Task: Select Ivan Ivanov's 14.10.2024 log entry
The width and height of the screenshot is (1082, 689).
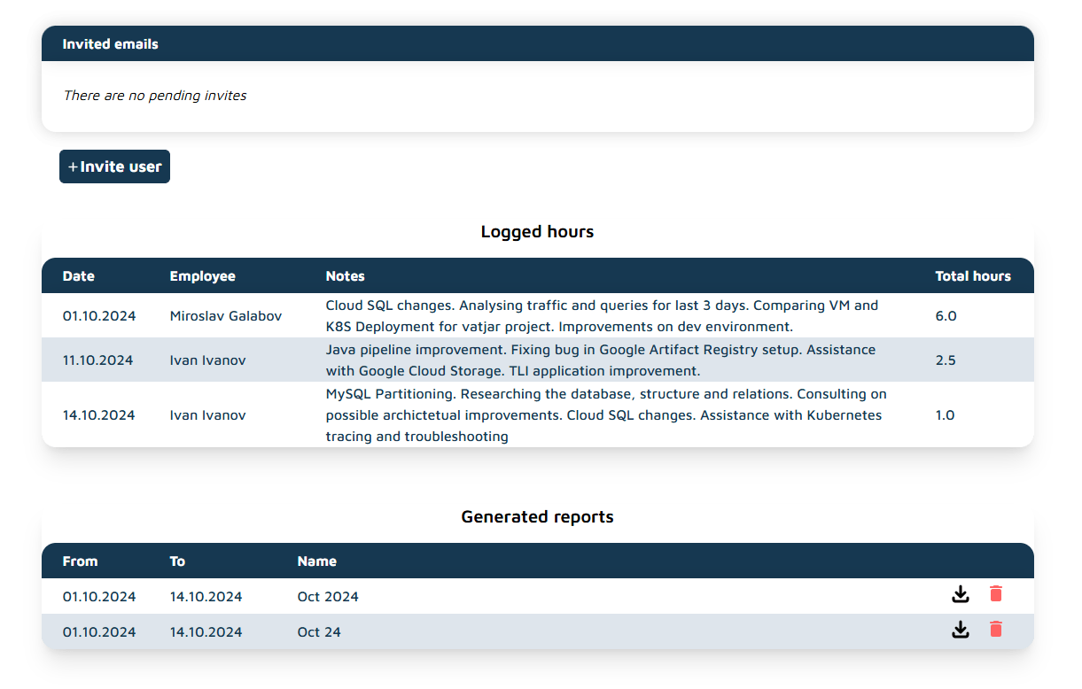Action: pos(207,415)
